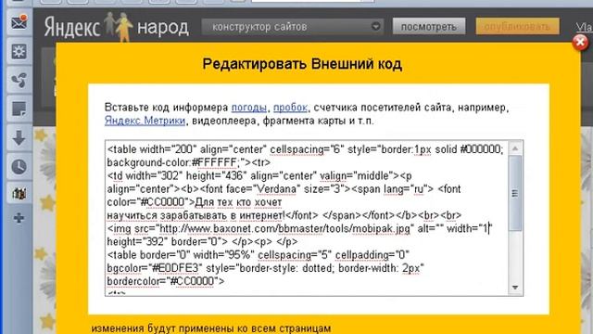The image size is (593, 334).
Task: Click the gear settings sidebar icon
Action: coord(19,52)
